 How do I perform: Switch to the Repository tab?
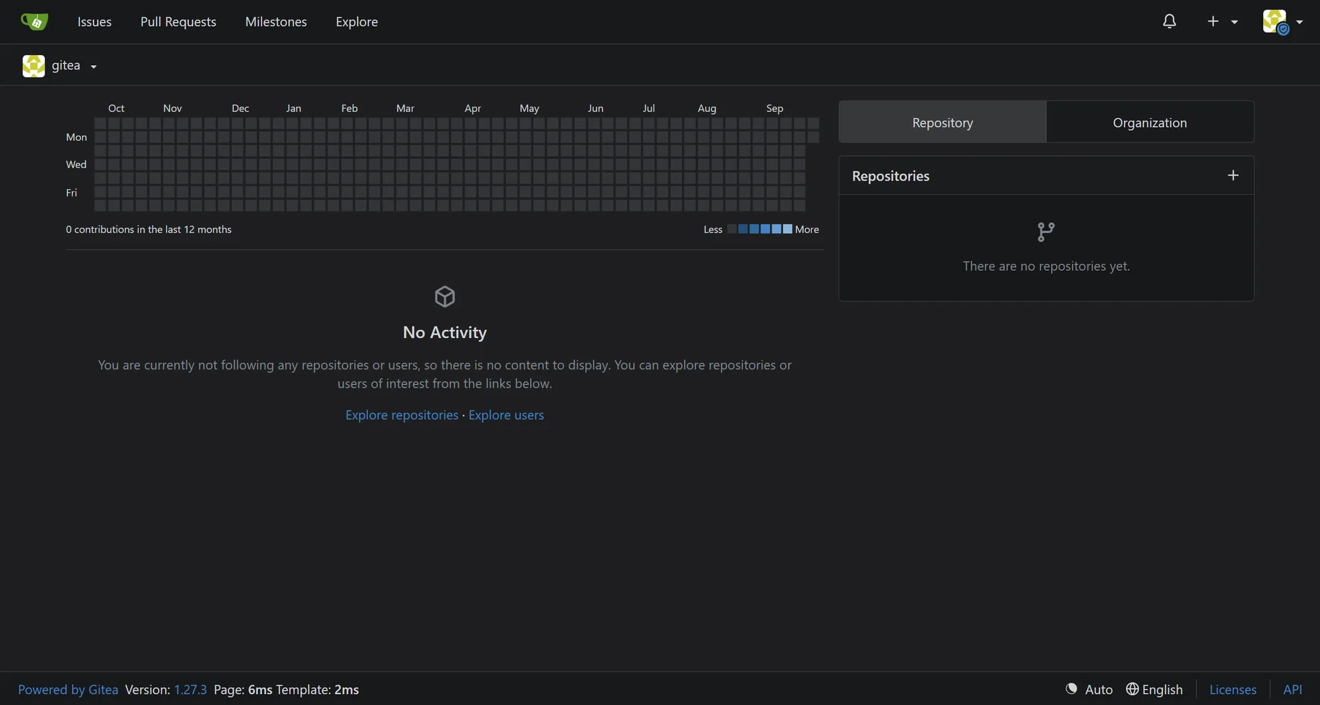pos(943,122)
